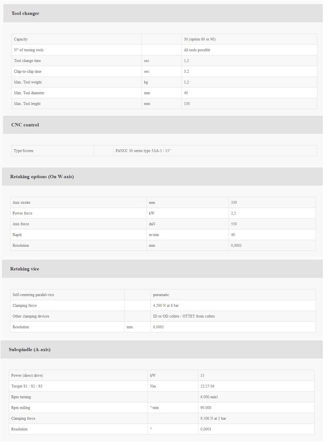Click the Max. Tool lenght value 130
This screenshot has height=445, width=328.
187,104
